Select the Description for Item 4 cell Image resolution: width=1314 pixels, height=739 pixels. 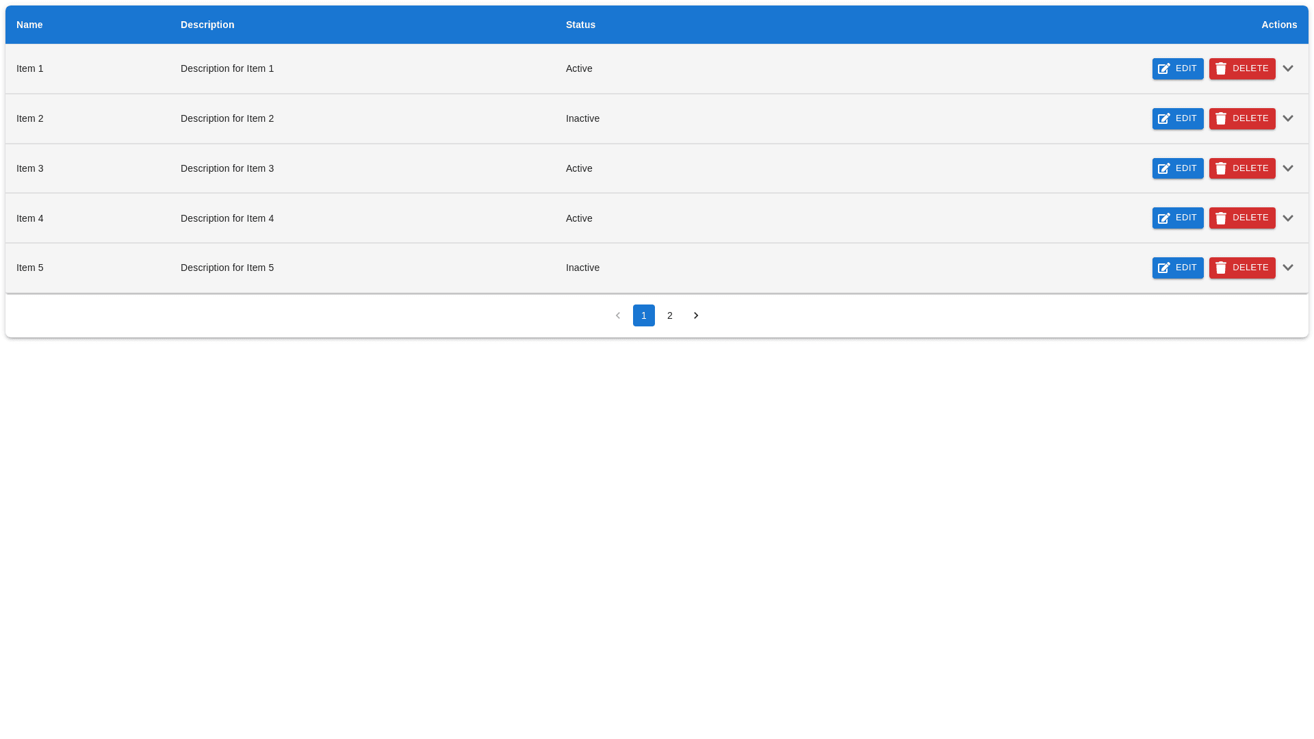pos(227,218)
